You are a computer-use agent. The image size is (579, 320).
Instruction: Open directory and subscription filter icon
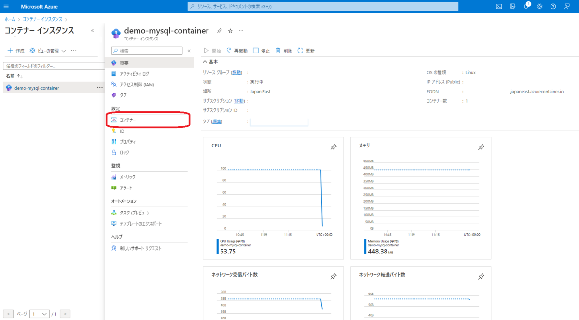[513, 6]
